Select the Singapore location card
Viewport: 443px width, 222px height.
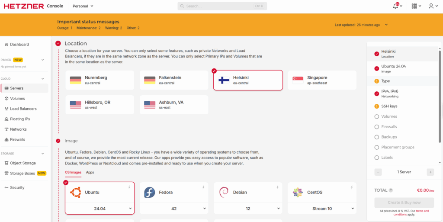[x=322, y=80]
